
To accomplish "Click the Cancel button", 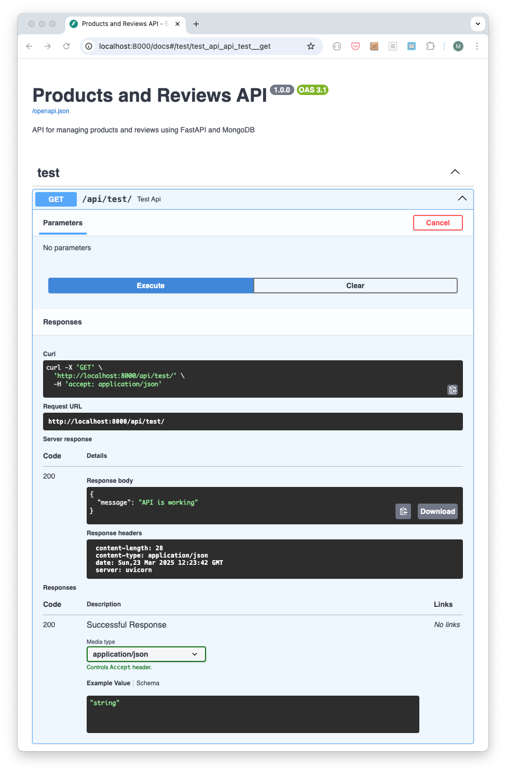I will (437, 223).
